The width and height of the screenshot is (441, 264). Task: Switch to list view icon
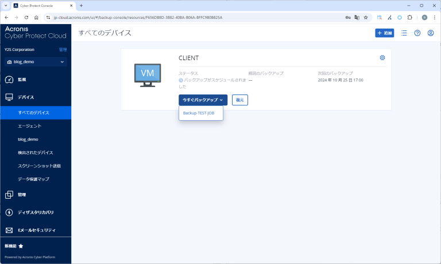click(404, 33)
